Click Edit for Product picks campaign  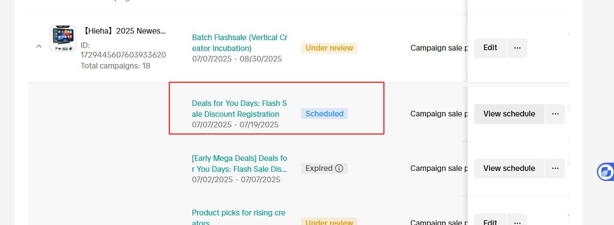point(490,222)
